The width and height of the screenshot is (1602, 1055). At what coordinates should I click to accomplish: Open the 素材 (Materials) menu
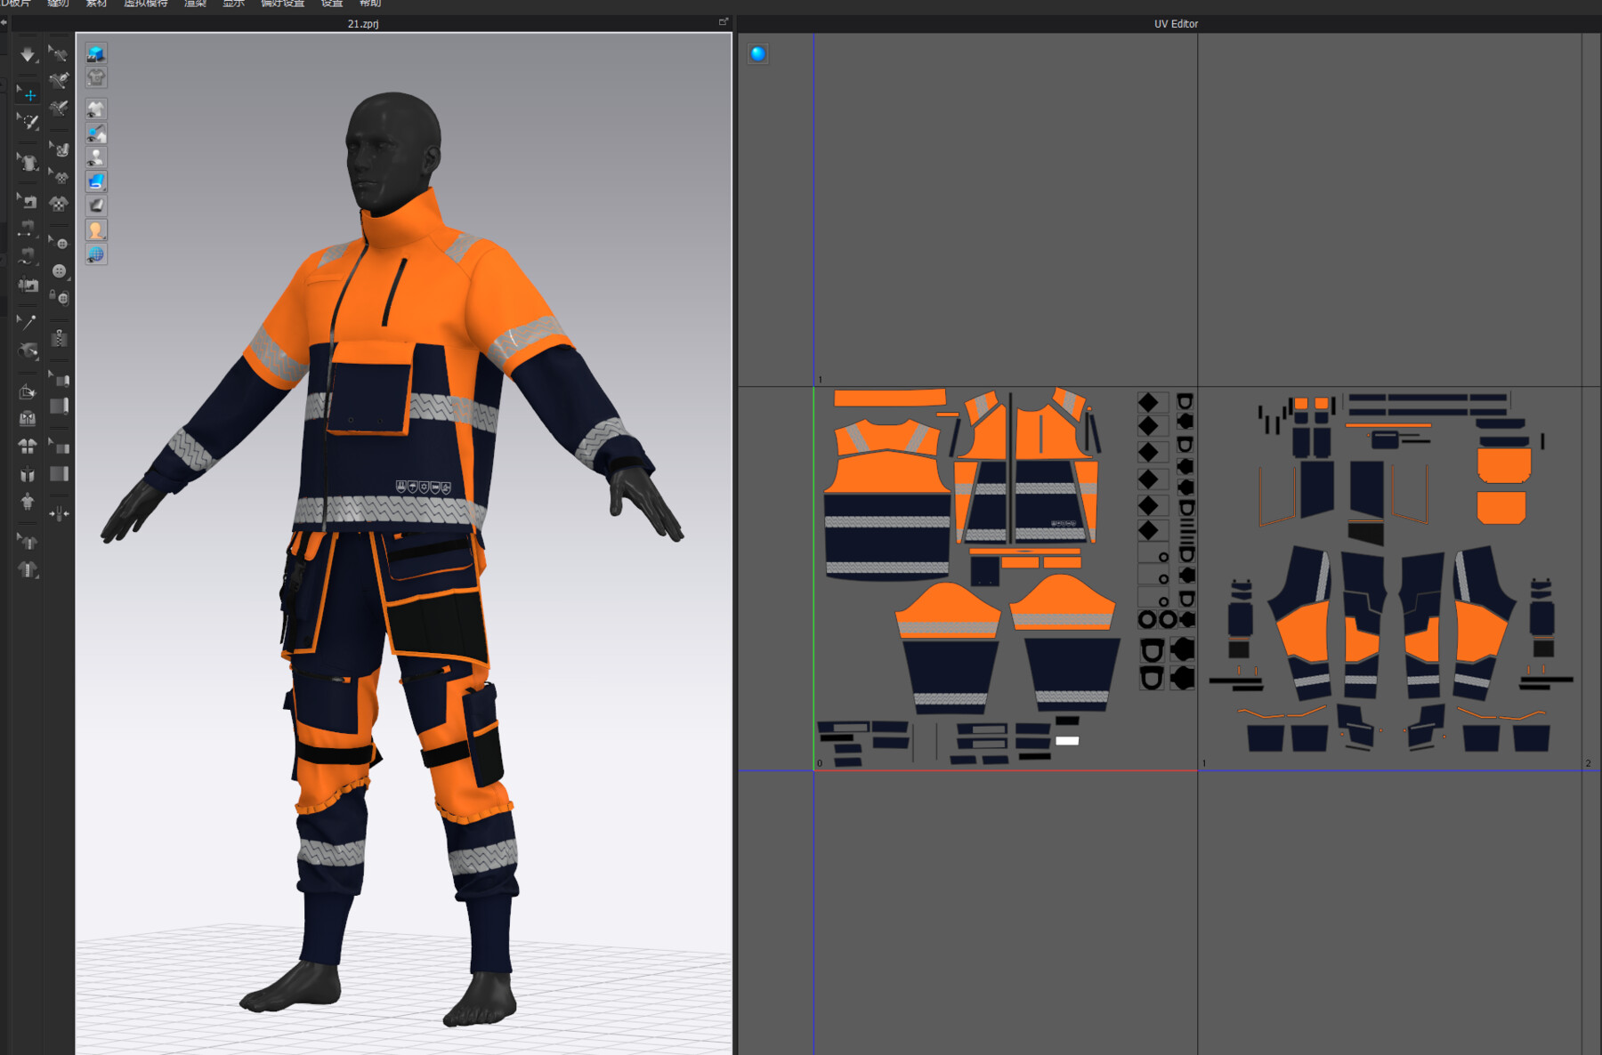point(96,4)
